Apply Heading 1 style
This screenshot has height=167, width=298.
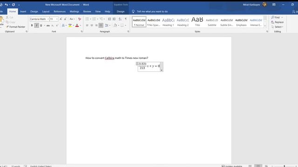click(x=168, y=22)
